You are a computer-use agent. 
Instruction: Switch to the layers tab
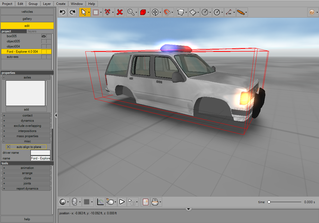point(32,31)
